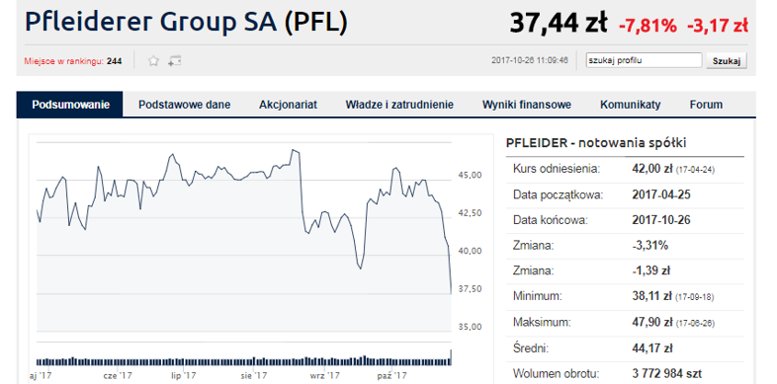Open the Podsumowanie tab

tap(70, 105)
